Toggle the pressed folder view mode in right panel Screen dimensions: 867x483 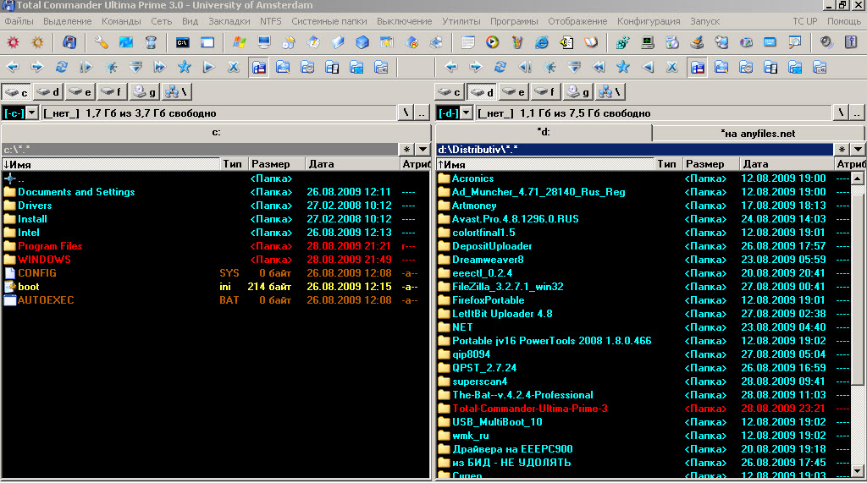point(698,68)
